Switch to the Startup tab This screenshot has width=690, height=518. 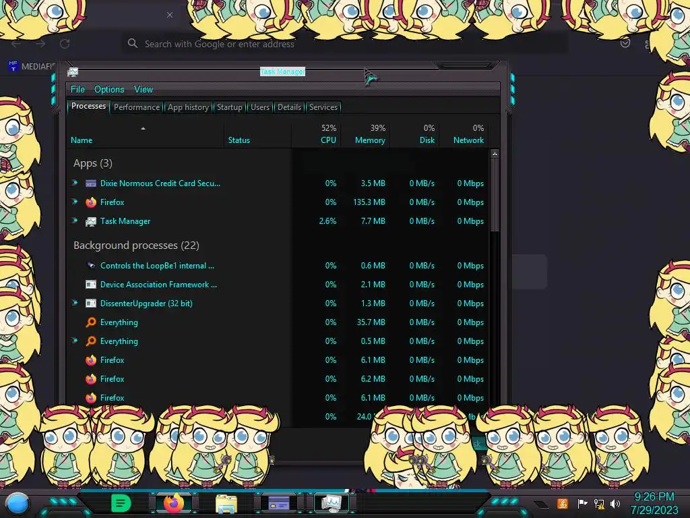pyautogui.click(x=229, y=107)
